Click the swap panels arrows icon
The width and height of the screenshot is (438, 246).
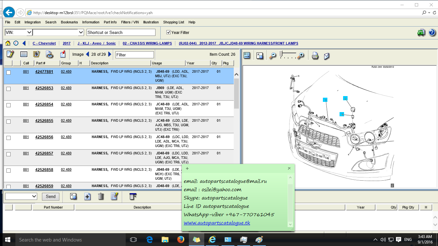click(247, 56)
